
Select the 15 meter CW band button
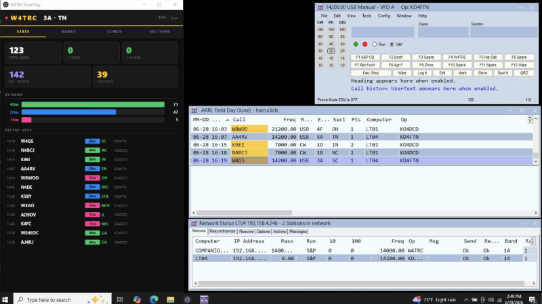click(320, 58)
